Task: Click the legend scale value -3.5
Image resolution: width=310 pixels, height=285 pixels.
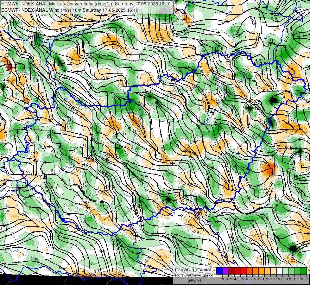Action: [240, 279]
